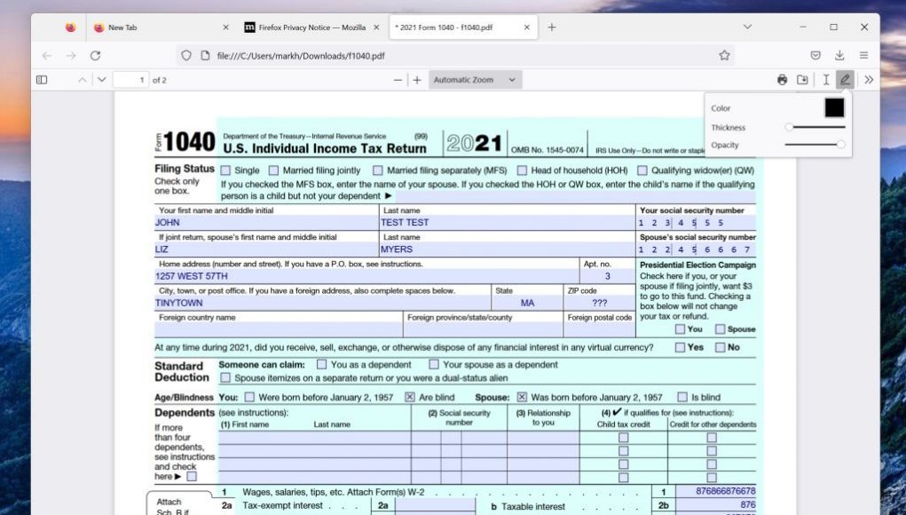Go to previous PDF page
Screen dimensions: 906x515
point(82,80)
